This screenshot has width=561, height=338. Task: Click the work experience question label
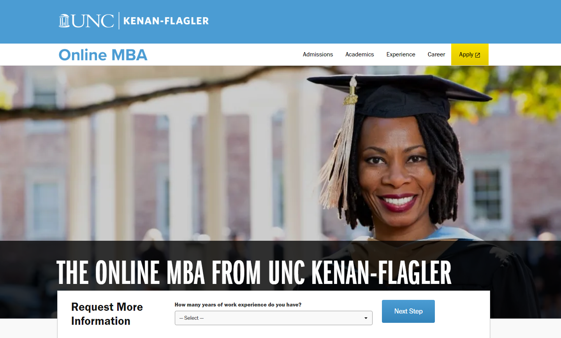[x=238, y=305]
